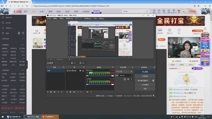212x119 pixels.
Task: Toggle visibility eye of 显示器采集 source
Action: click(80, 71)
